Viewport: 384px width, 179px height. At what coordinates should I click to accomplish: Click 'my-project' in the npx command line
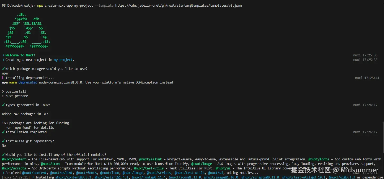pos(84,5)
